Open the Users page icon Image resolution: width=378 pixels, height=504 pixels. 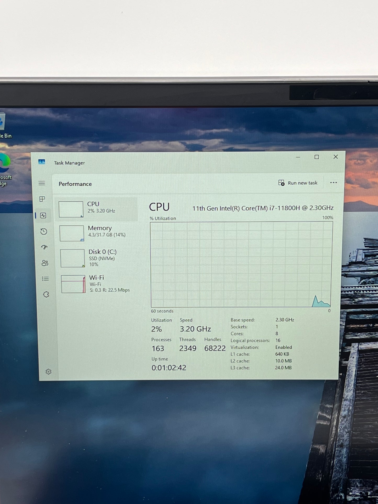(45, 263)
